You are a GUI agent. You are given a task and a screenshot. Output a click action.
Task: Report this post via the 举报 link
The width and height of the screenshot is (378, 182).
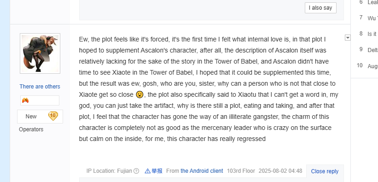coord(157,171)
